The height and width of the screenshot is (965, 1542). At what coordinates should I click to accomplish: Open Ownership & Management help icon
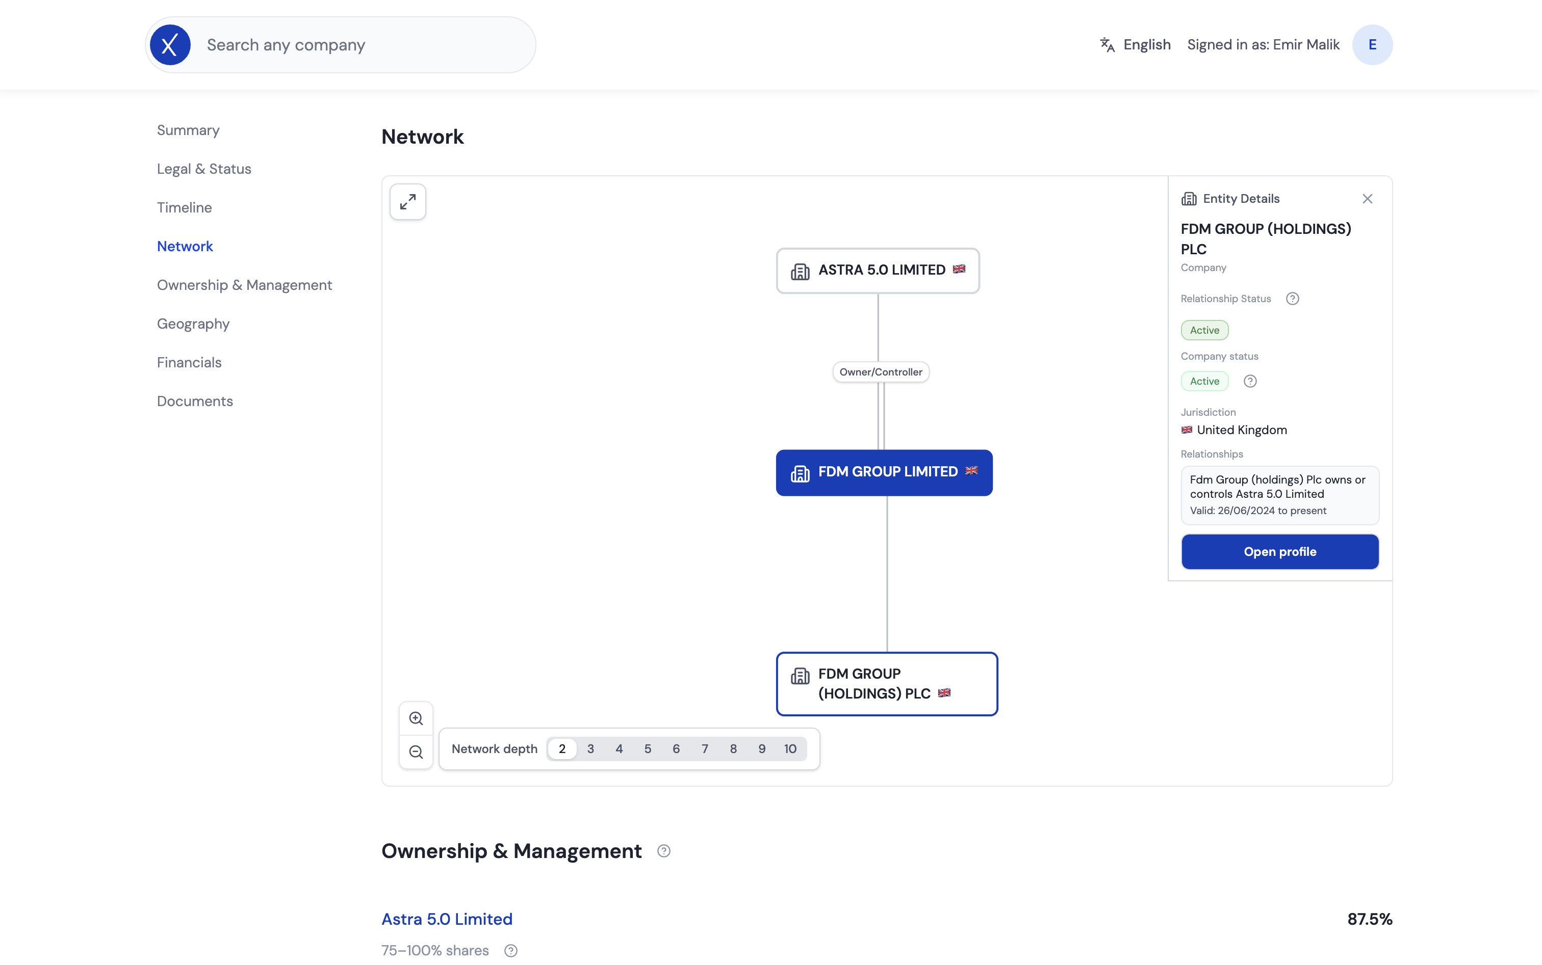pos(664,851)
